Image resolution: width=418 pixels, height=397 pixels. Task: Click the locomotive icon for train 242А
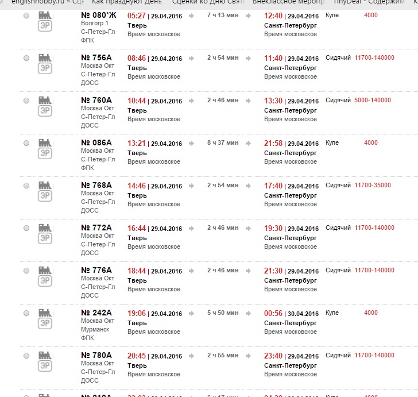45,313
